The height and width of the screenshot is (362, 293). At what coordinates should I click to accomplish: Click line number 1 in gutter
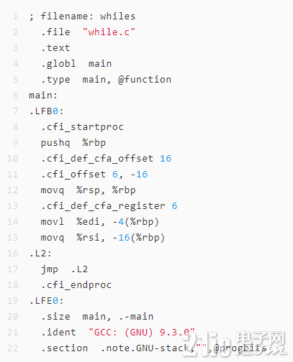pos(15,17)
